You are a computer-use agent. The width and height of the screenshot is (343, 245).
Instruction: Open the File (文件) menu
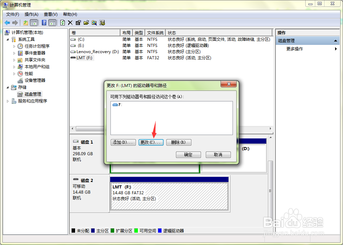pos(12,14)
